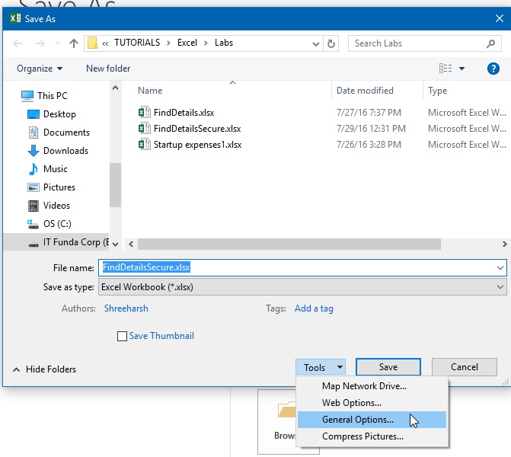This screenshot has height=457, width=511.
Task: Select This PC in navigation pane
Action: pyautogui.click(x=52, y=96)
